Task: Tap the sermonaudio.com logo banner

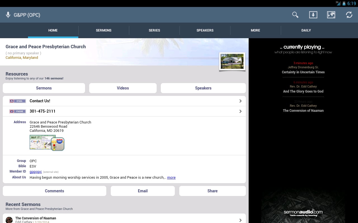Action: coord(303,213)
